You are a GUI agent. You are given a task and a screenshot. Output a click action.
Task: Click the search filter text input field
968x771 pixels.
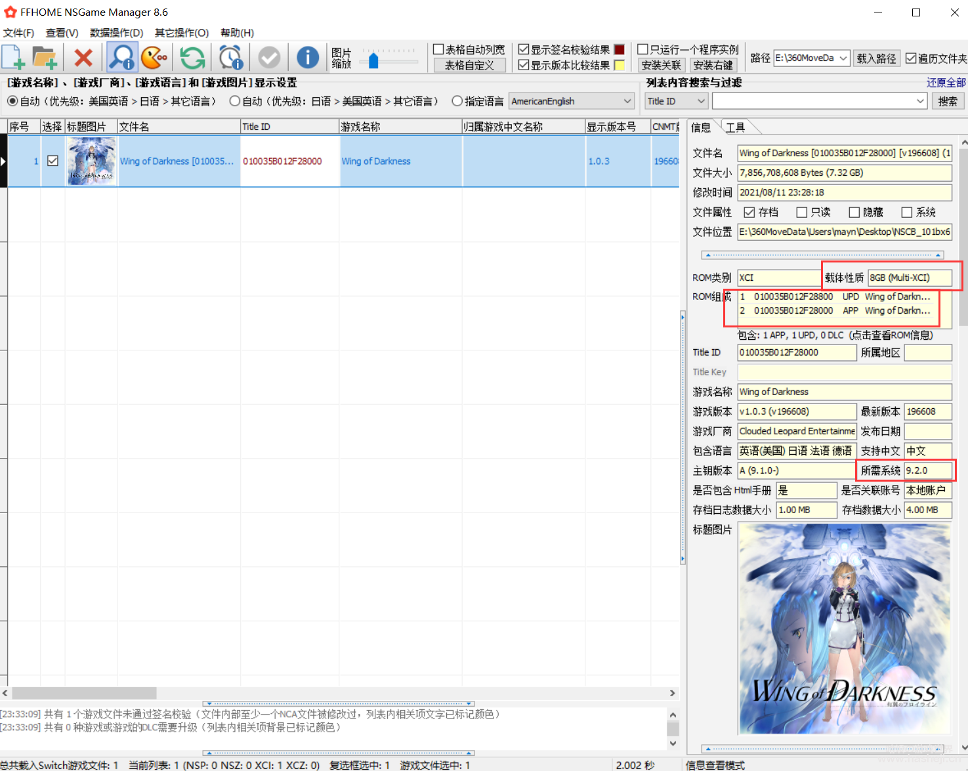(814, 101)
